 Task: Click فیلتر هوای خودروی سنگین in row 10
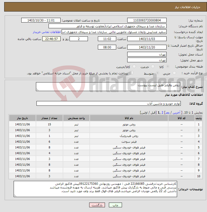tap(129, 176)
